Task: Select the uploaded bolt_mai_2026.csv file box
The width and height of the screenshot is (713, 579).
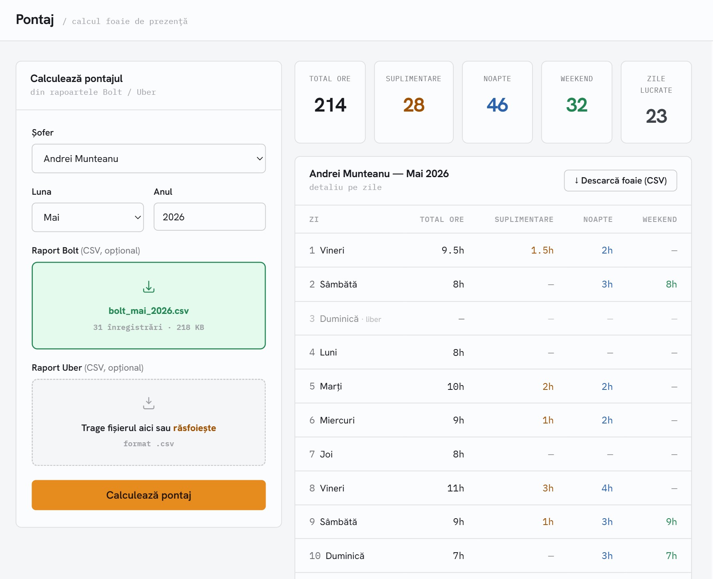Action: 148,305
